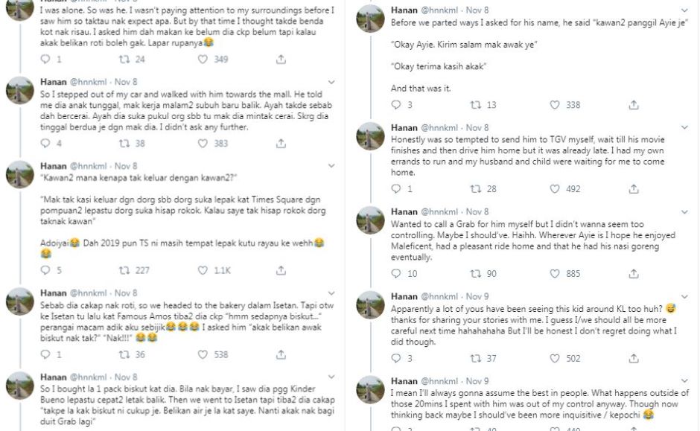This screenshot has height=431, width=700.
Task: Like the tweet with 349 likes
Action: pos(200,59)
